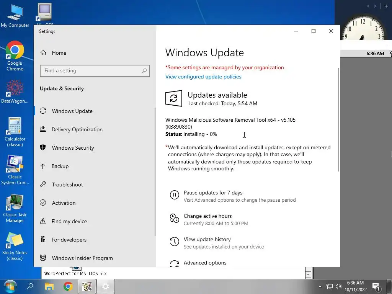Click the Update & Security heading
Image resolution: width=392 pixels, height=294 pixels.
pyautogui.click(x=62, y=89)
